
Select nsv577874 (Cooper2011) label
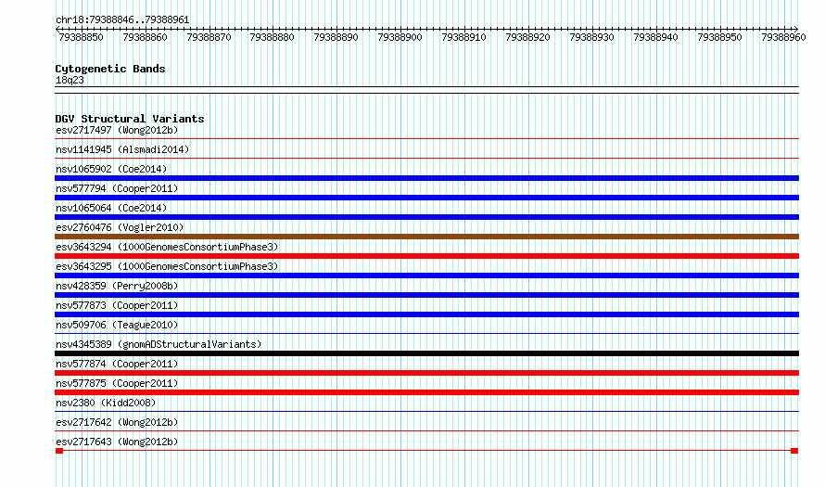pos(117,364)
